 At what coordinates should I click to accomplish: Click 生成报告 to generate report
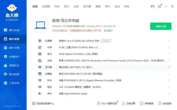[165, 103]
